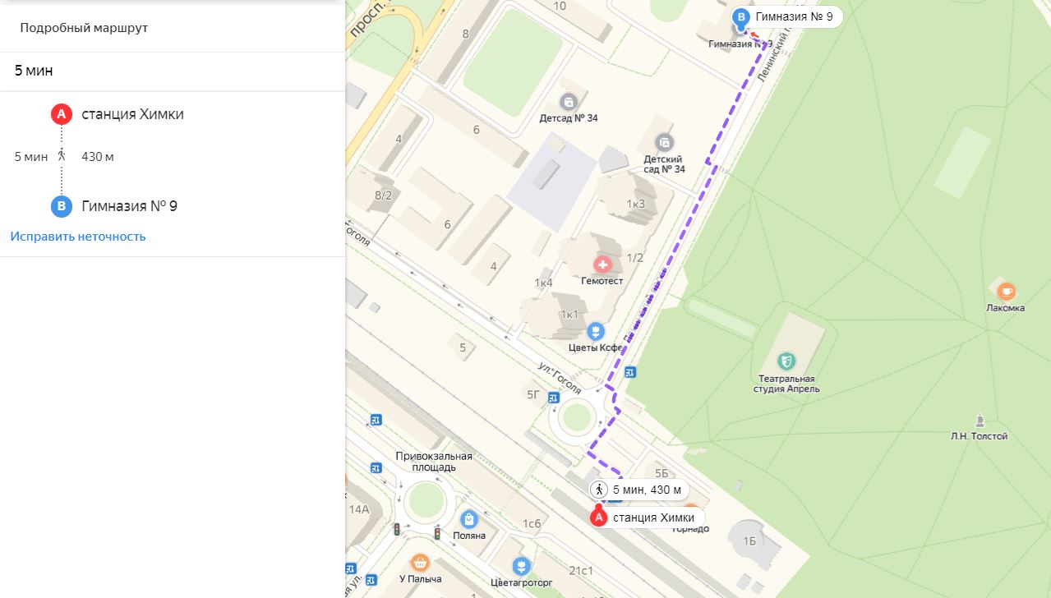Click станция Химки in the route steps
The width and height of the screenshot is (1051, 598).
(x=132, y=114)
